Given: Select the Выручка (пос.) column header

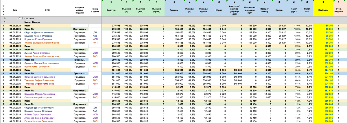Looking at the screenshot, I should tap(142, 10).
